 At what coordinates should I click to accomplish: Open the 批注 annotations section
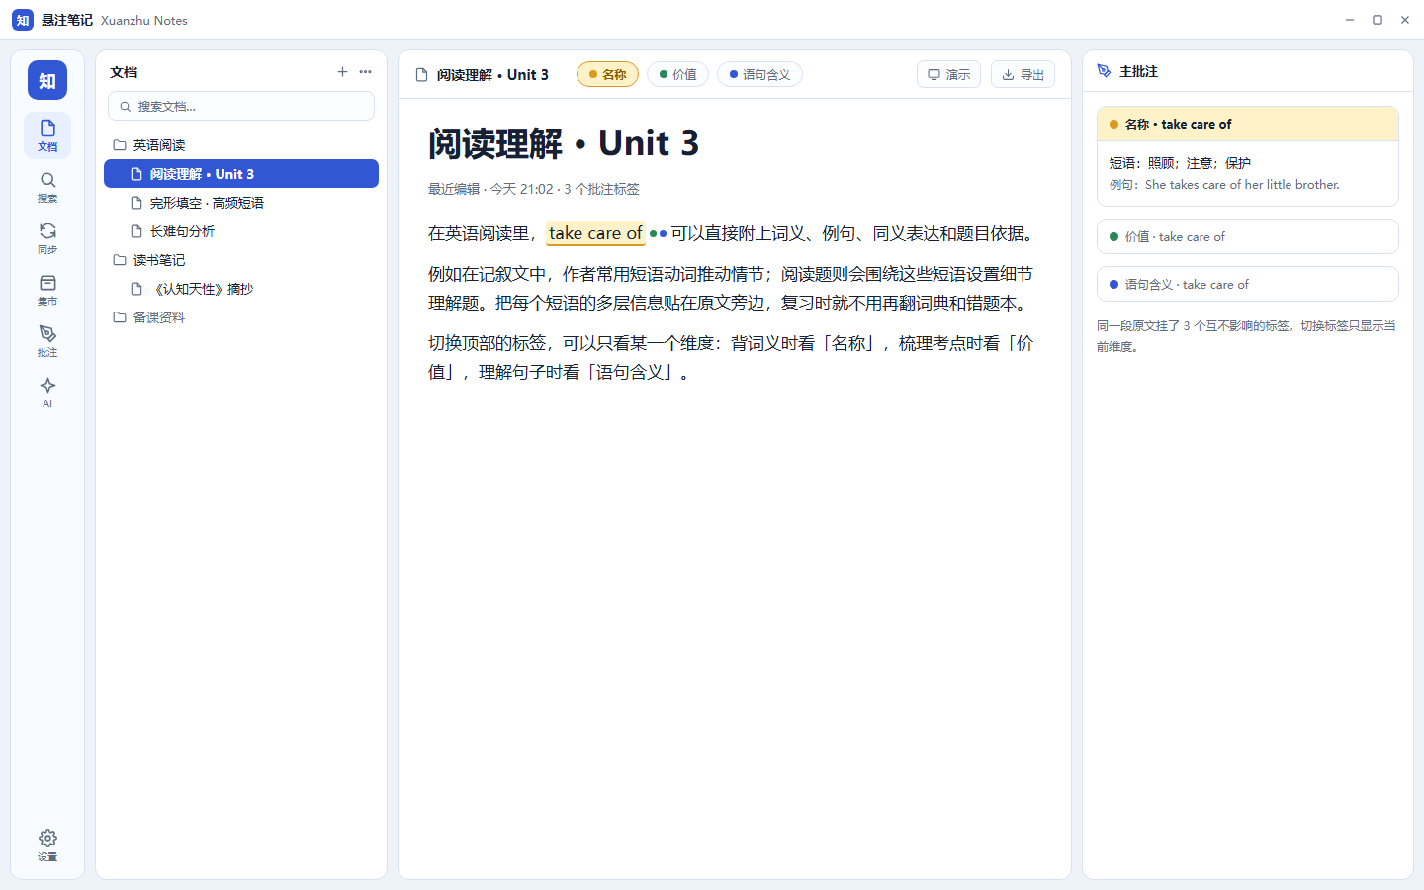coord(47,341)
